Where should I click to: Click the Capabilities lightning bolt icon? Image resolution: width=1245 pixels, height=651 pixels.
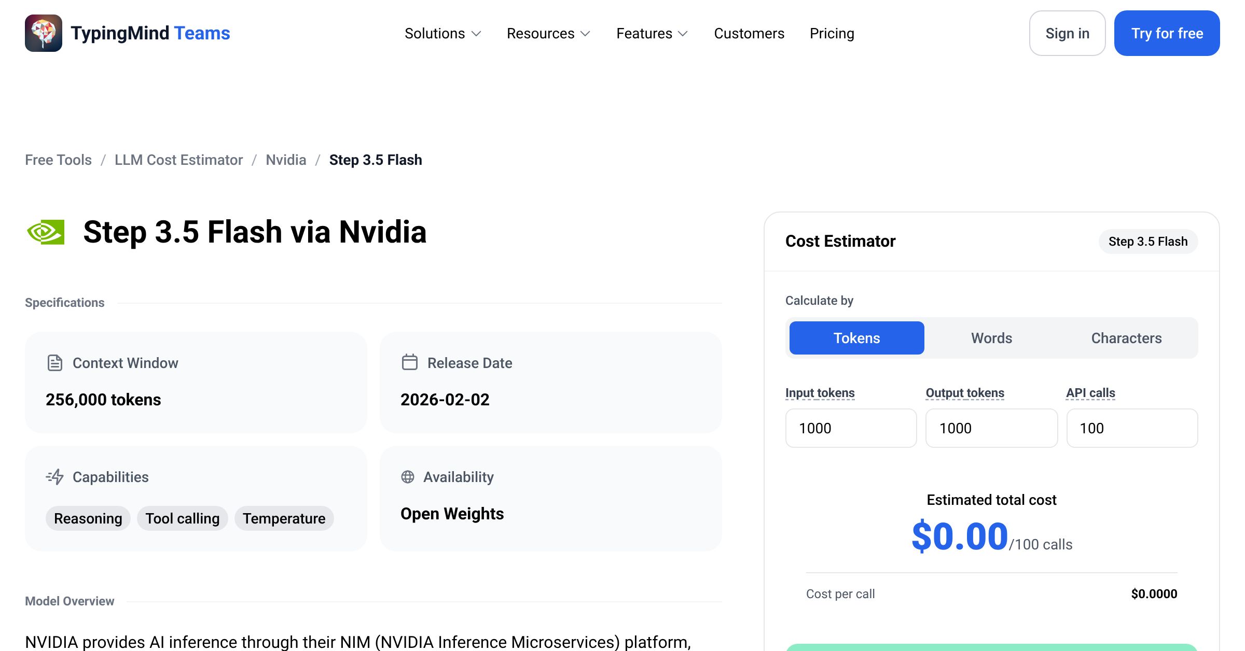(55, 477)
